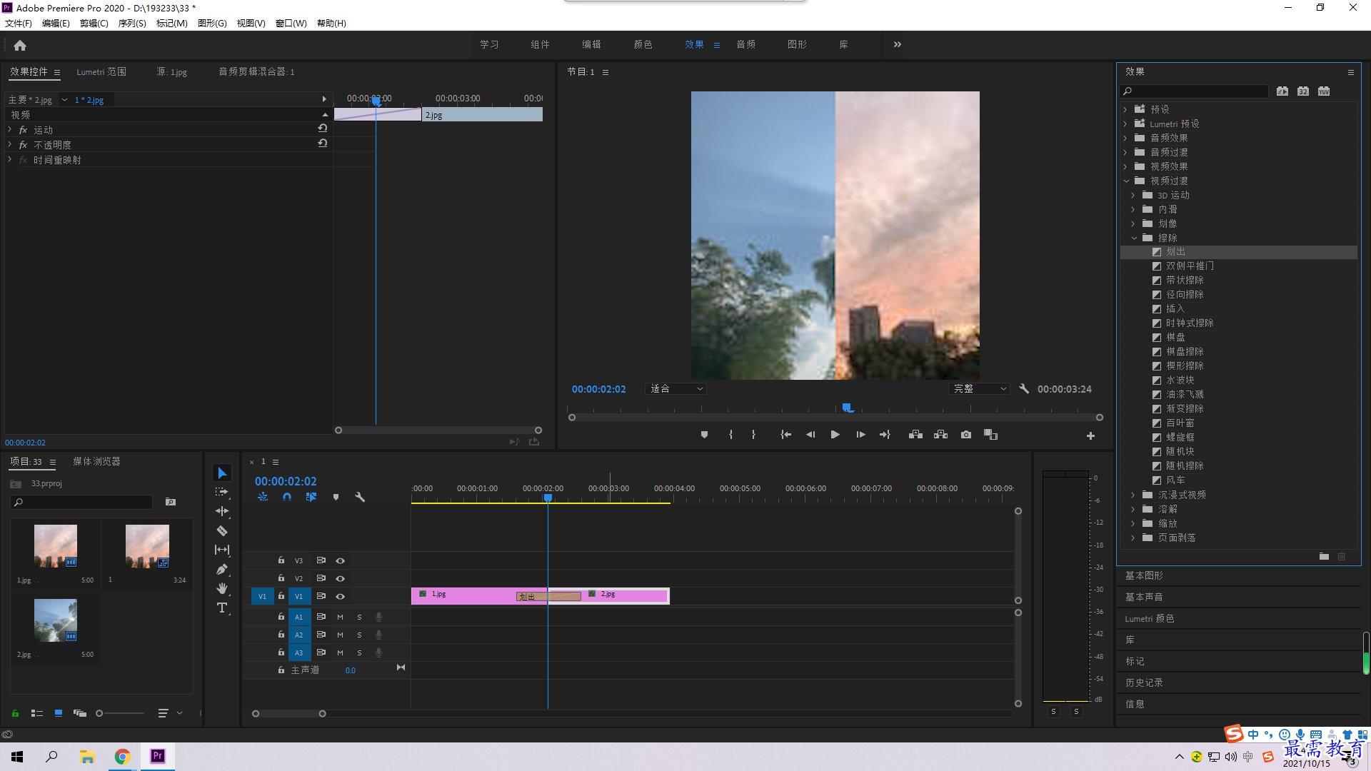Image resolution: width=1371 pixels, height=771 pixels.
Task: Click the Extract button
Action: click(940, 435)
